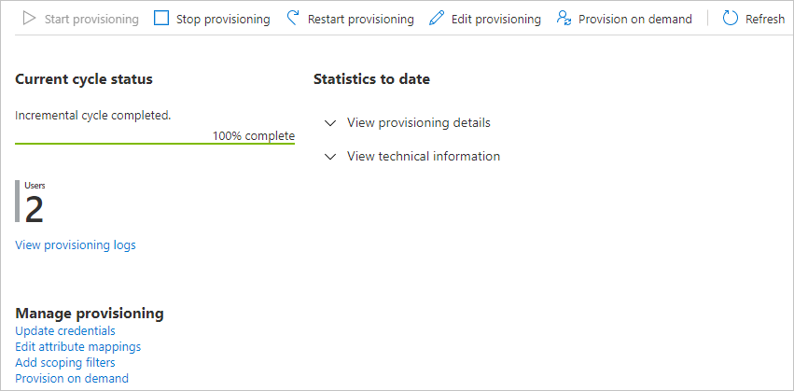This screenshot has height=391, width=794.
Task: Click the Users count number 2
Action: point(35,210)
